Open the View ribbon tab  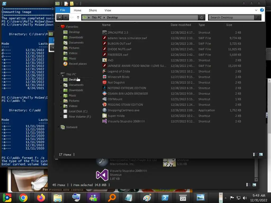(108, 10)
